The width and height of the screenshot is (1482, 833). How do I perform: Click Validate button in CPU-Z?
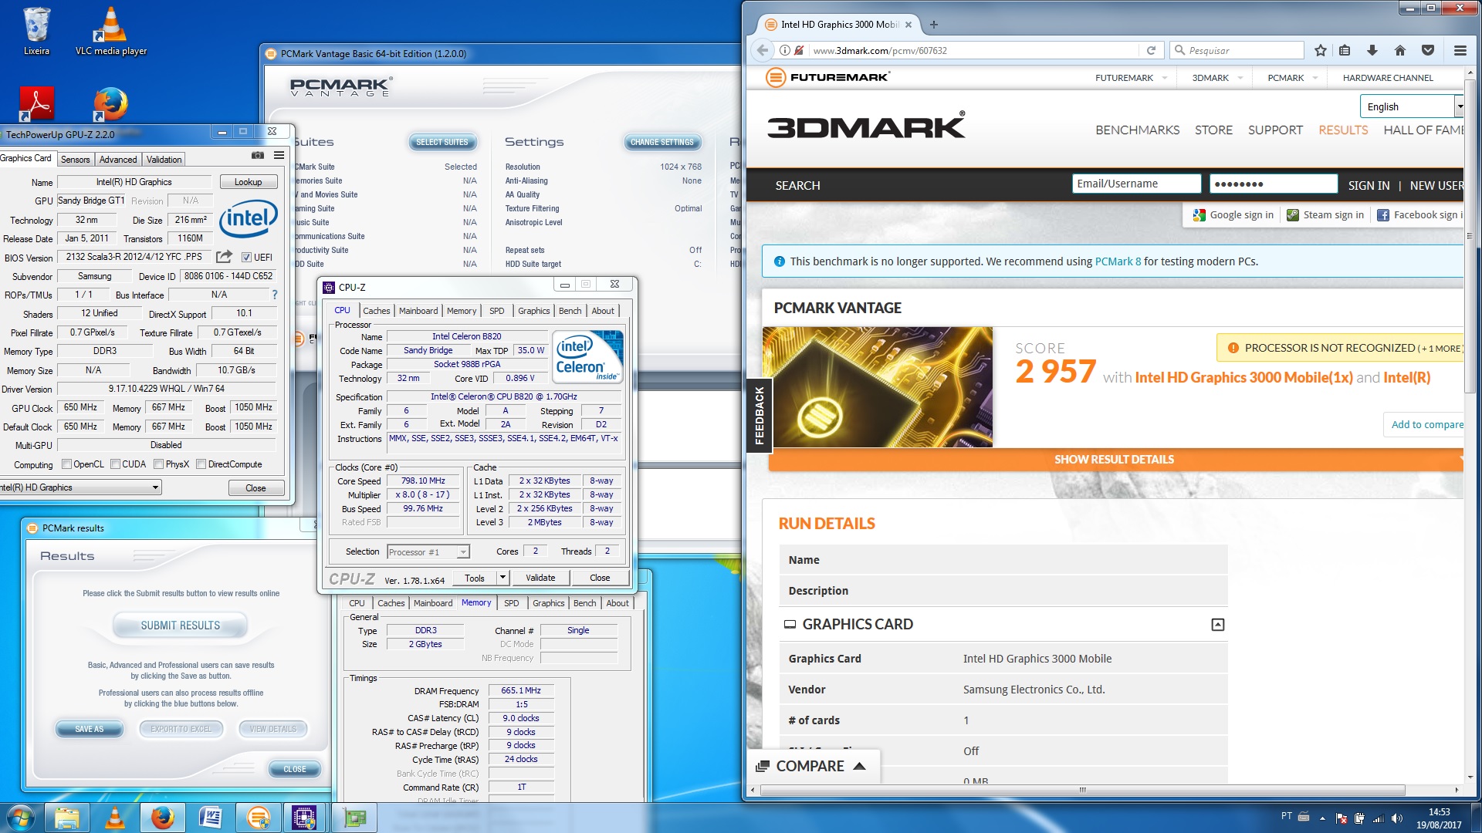pos(540,578)
